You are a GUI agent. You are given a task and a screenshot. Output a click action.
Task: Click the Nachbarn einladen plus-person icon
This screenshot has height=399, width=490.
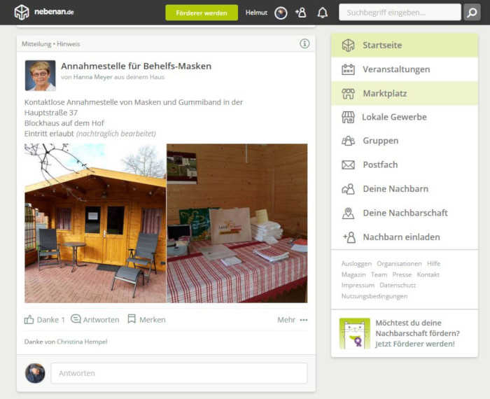pos(349,237)
